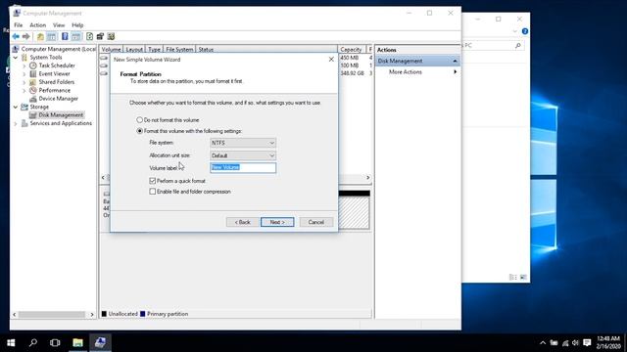
Task: Open the Help menu
Action: [77, 25]
